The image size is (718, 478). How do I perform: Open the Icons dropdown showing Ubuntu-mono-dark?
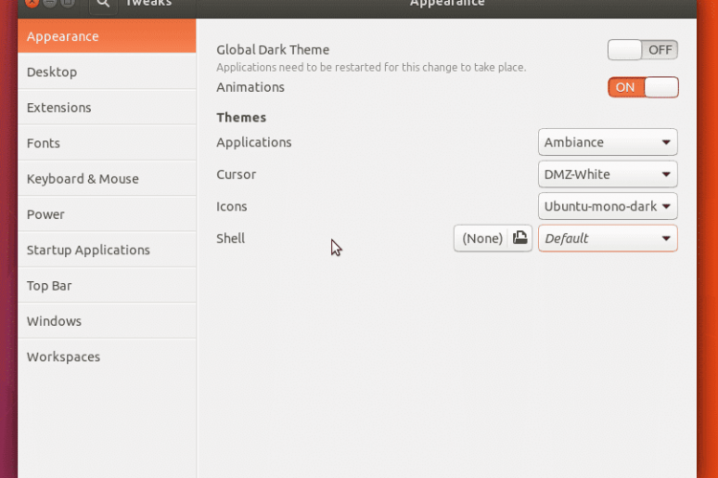tap(607, 206)
